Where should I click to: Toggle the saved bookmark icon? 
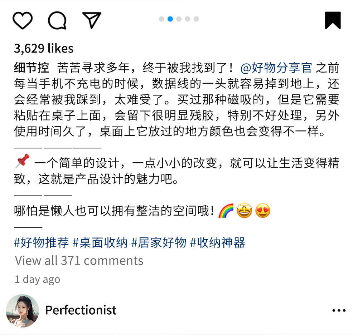coord(333,20)
